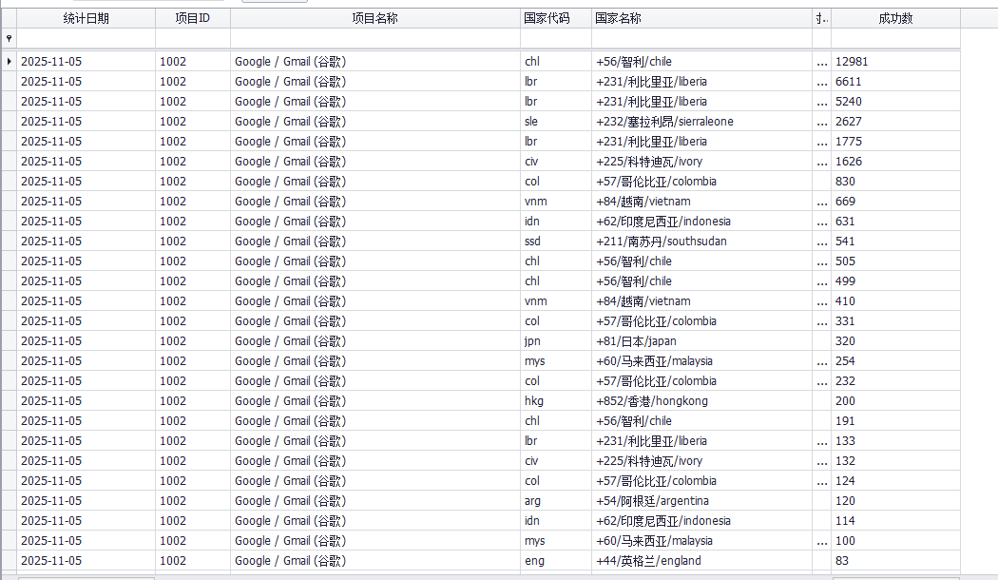Click the filter row icon at left edge
The height and width of the screenshot is (580, 998).
pyautogui.click(x=9, y=38)
